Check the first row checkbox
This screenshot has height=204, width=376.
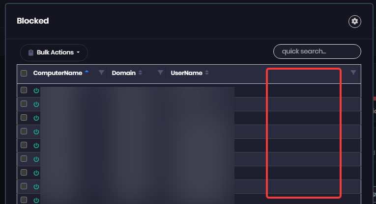point(24,90)
